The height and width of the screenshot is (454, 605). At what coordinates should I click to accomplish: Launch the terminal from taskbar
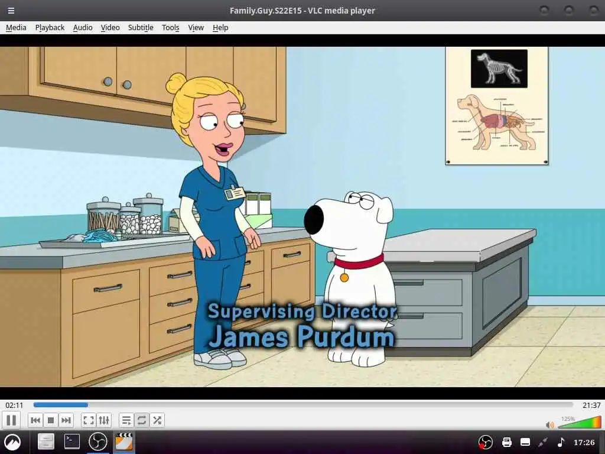coord(71,442)
